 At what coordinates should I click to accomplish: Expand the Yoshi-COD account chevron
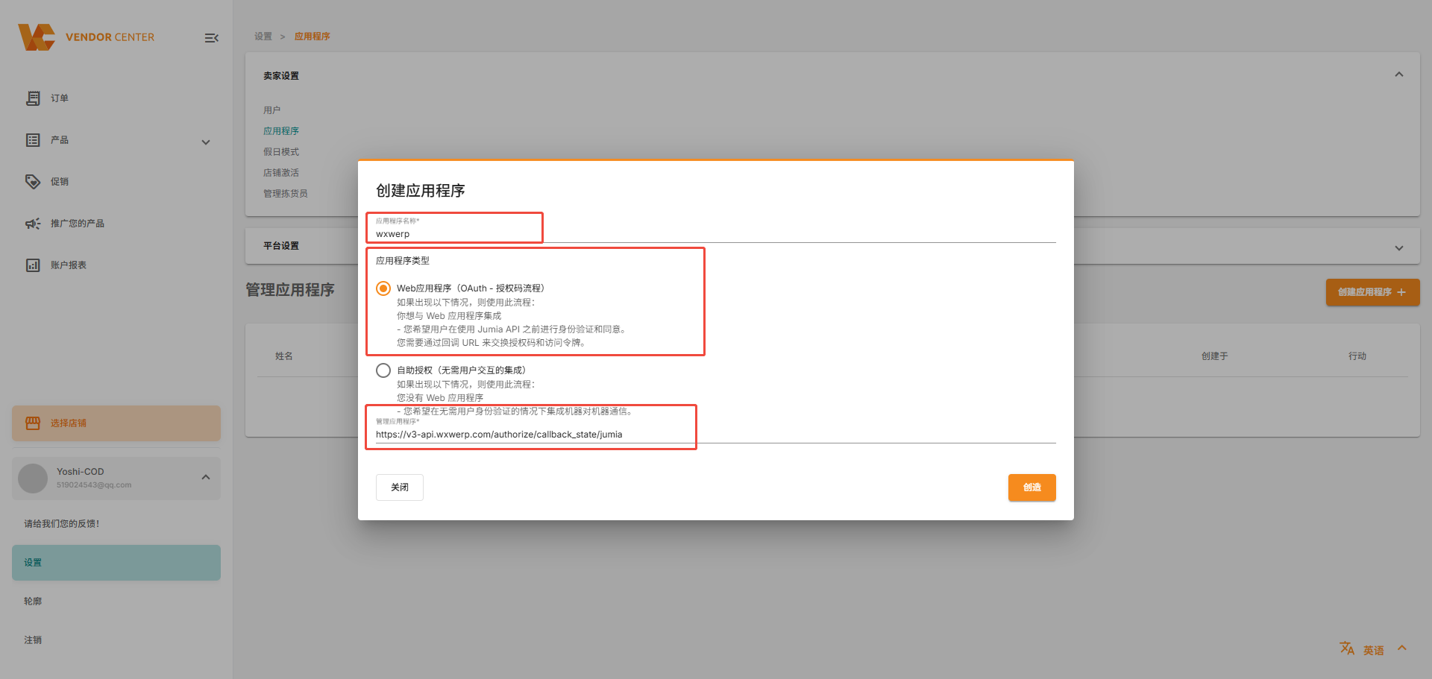tap(206, 477)
